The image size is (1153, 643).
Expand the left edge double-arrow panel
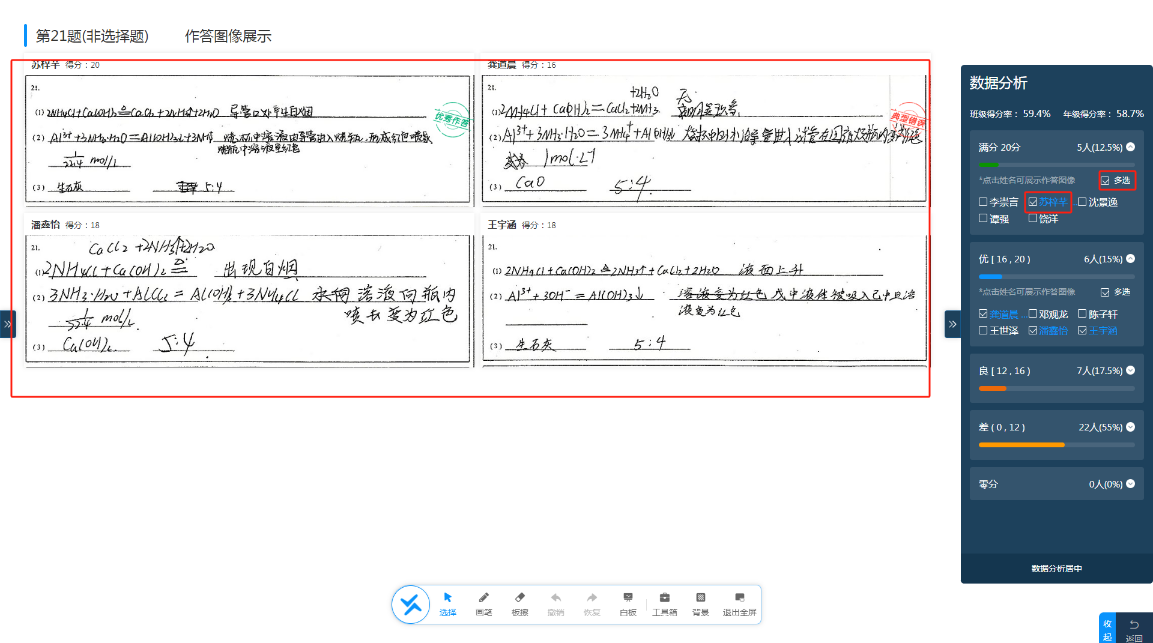[x=8, y=324]
